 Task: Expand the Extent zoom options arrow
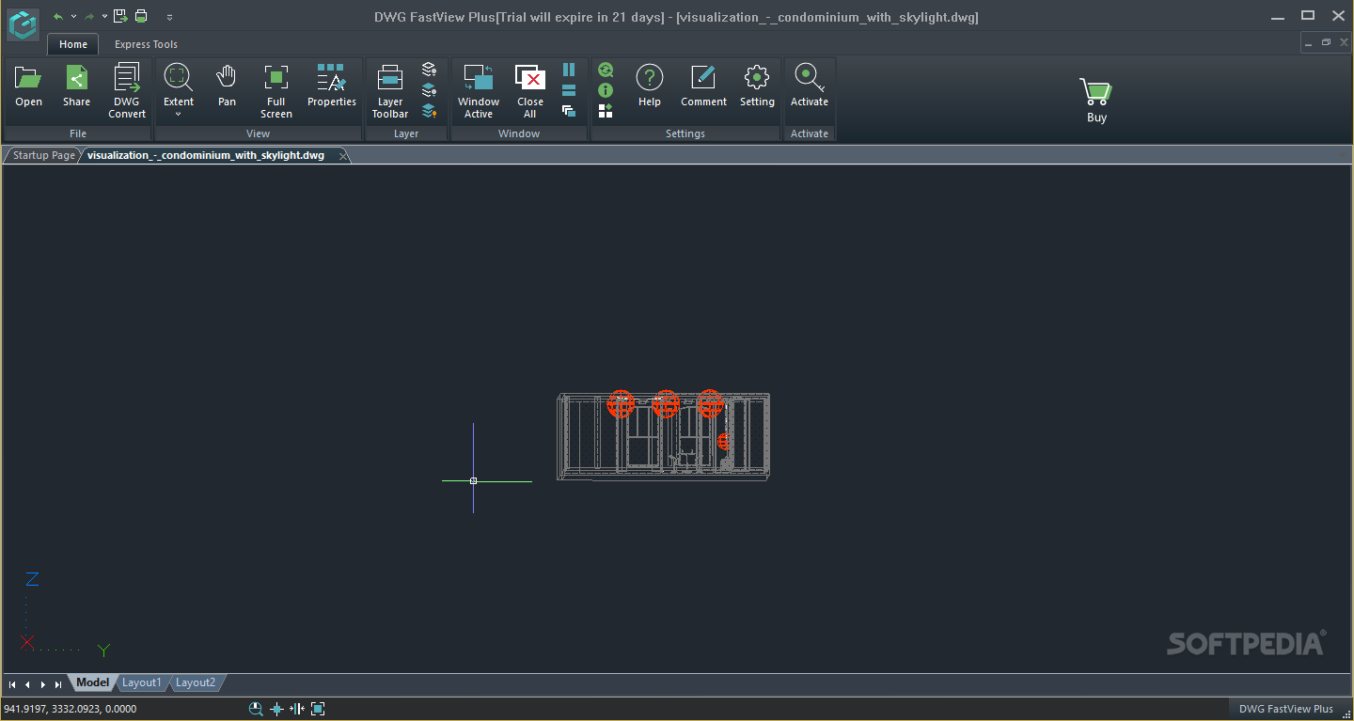(179, 115)
